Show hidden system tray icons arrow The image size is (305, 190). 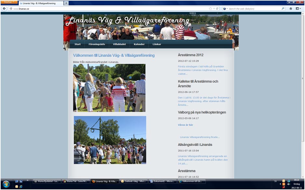280,184
